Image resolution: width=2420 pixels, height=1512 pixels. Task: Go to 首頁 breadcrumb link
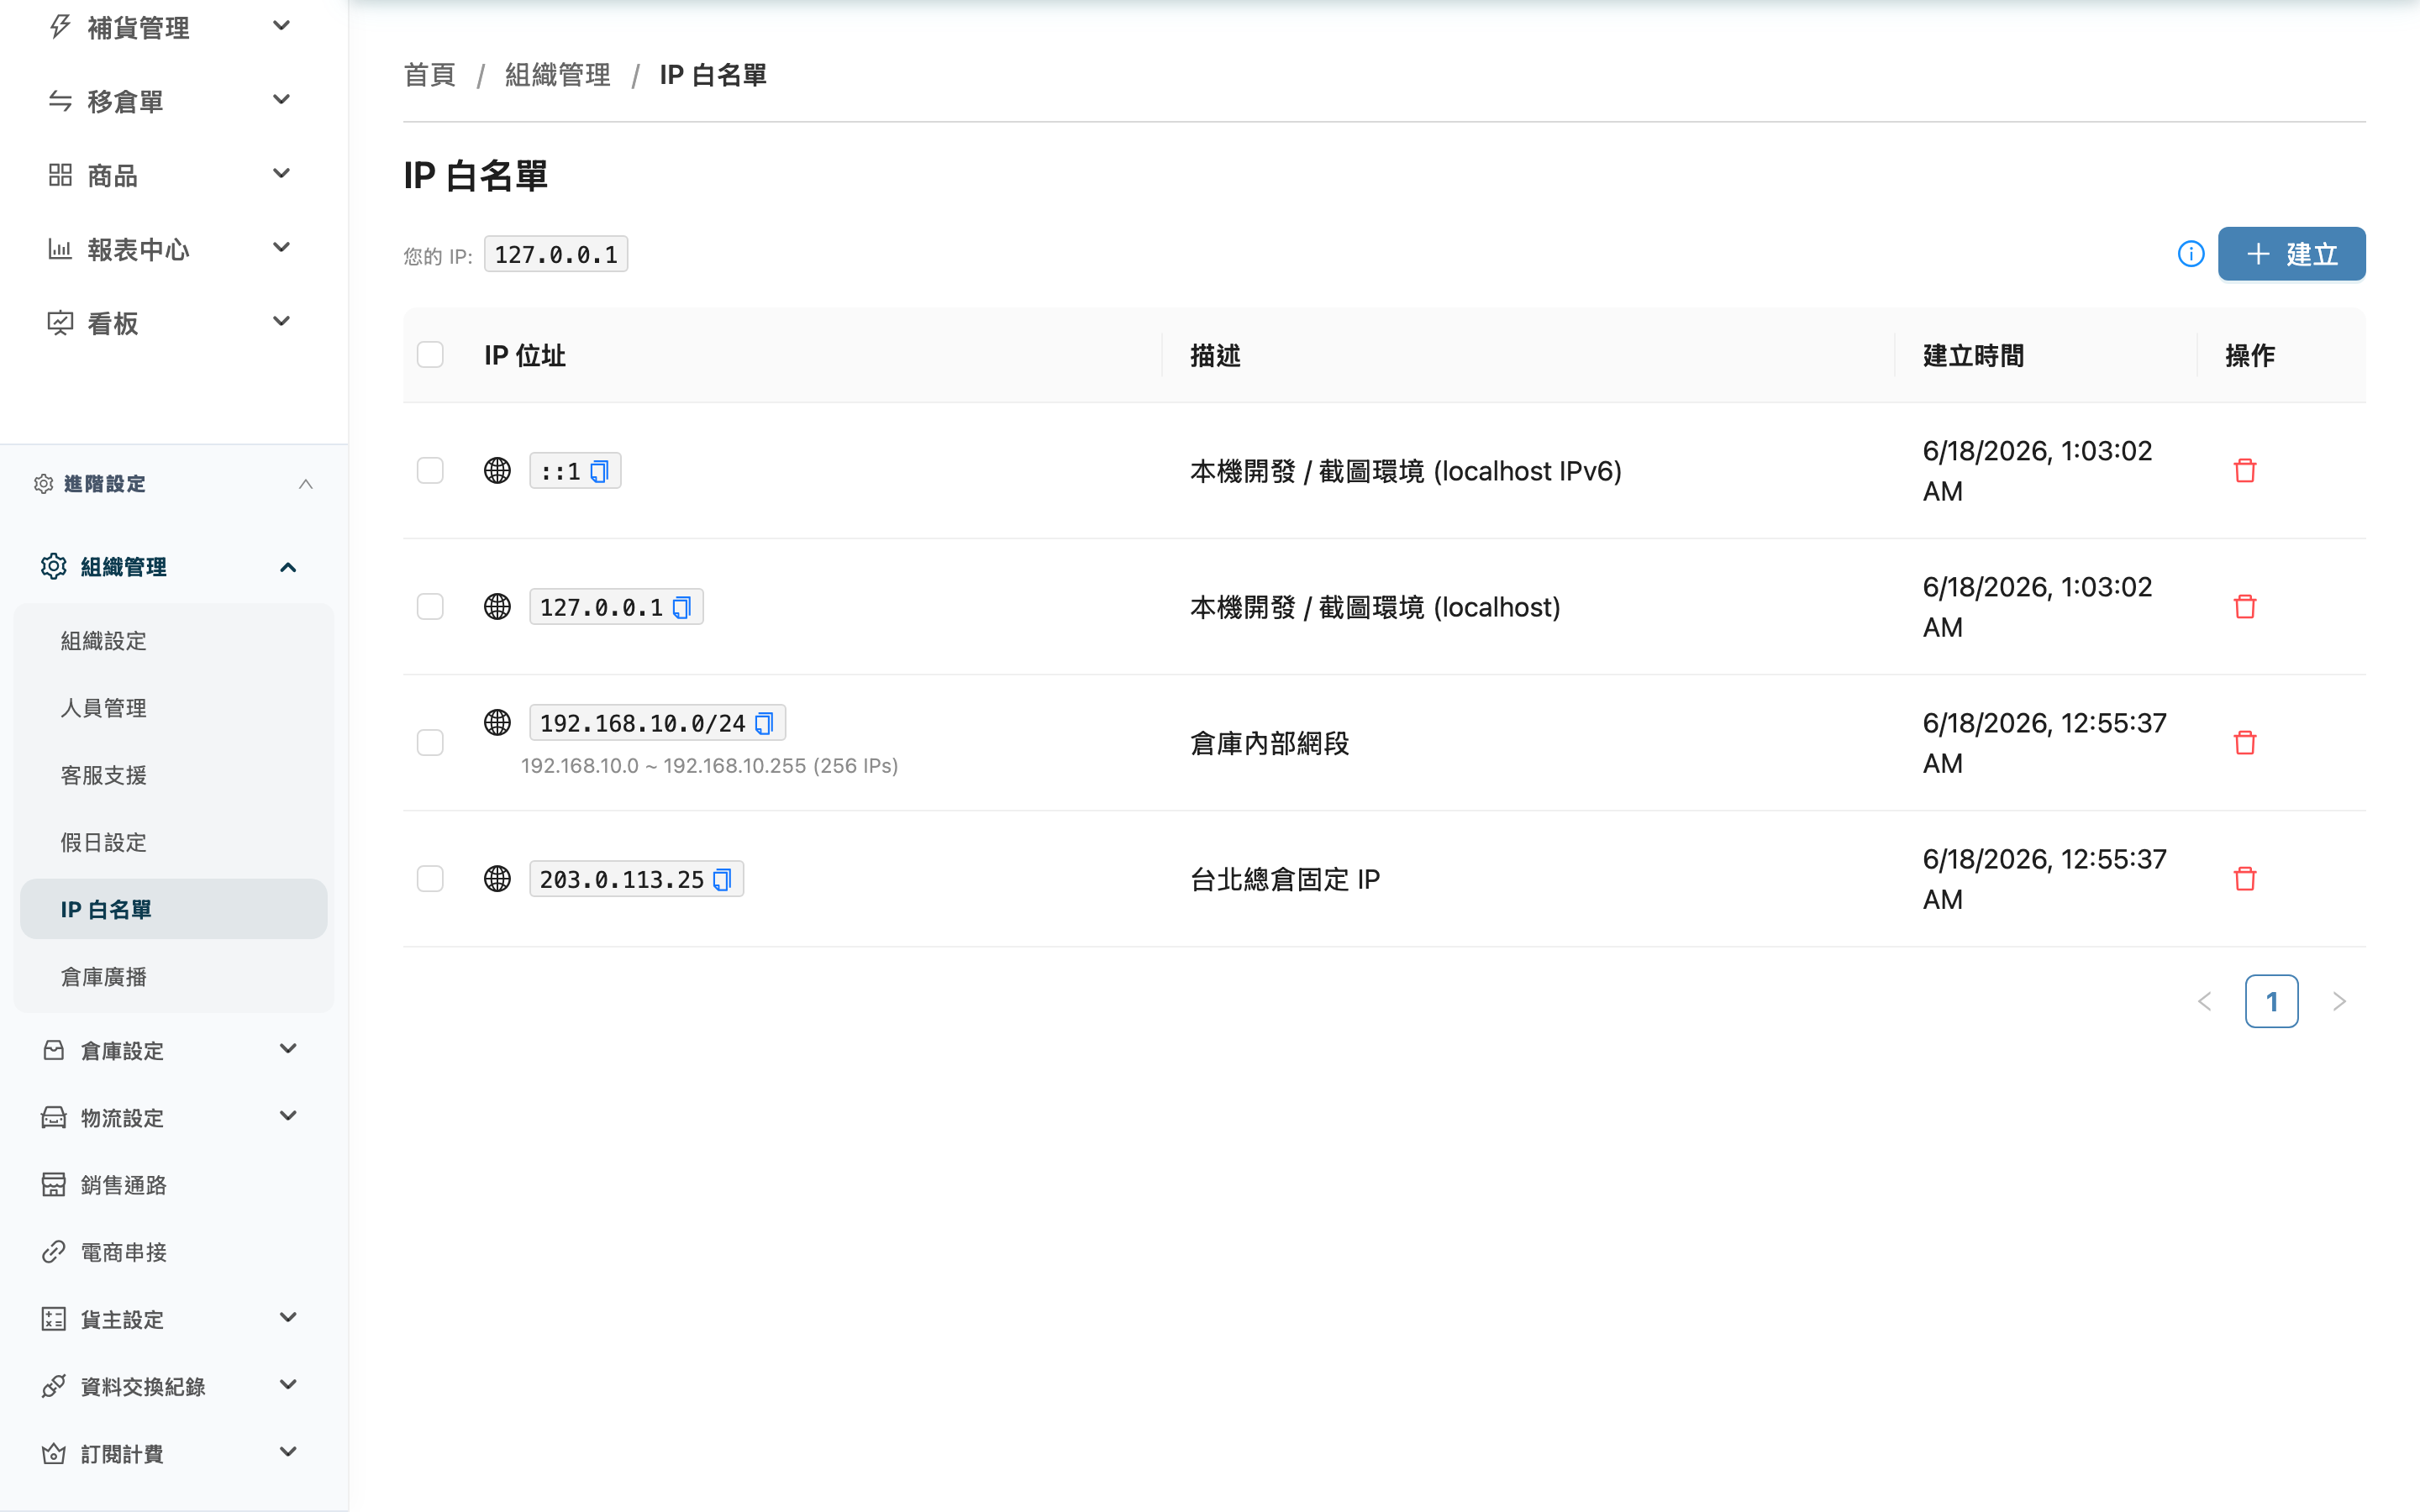point(430,75)
